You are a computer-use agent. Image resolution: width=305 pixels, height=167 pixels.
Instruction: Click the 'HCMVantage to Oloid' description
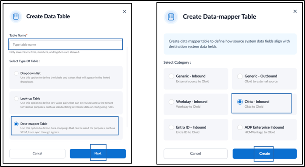click(260, 132)
